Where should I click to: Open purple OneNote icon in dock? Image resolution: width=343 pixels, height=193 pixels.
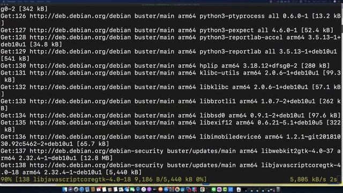219,189
